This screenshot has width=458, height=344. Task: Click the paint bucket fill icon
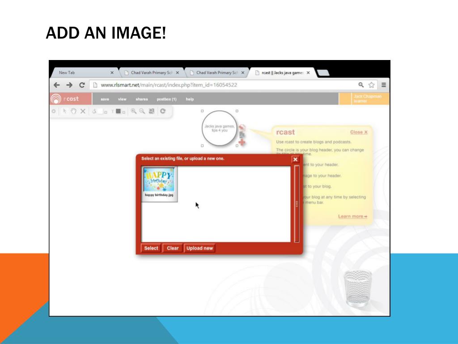point(94,111)
